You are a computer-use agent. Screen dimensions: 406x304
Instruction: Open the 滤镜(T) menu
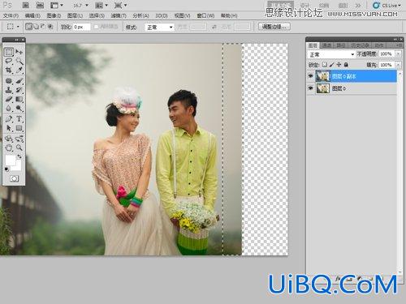pyautogui.click(x=119, y=15)
